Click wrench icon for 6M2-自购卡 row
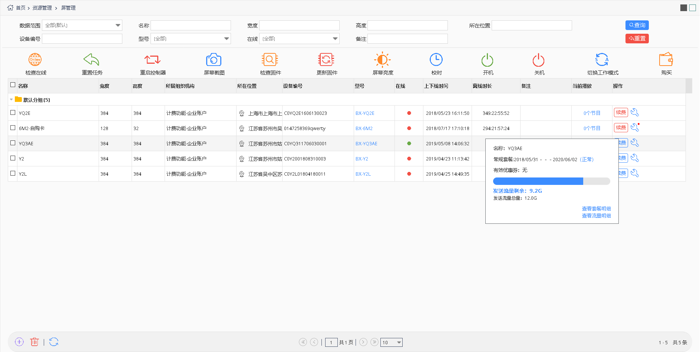Image resolution: width=700 pixels, height=352 pixels. (634, 127)
